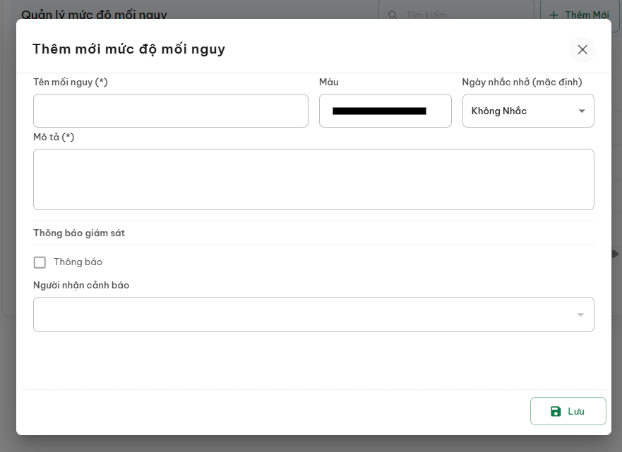The width and height of the screenshot is (622, 452).
Task: Focus the Tìm kiếm search box
Action: coord(456,15)
